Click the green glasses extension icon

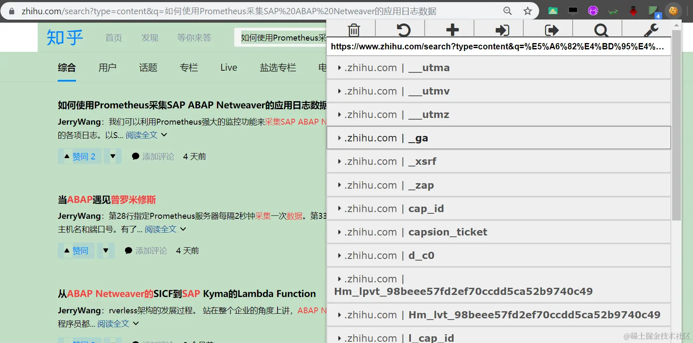613,12
